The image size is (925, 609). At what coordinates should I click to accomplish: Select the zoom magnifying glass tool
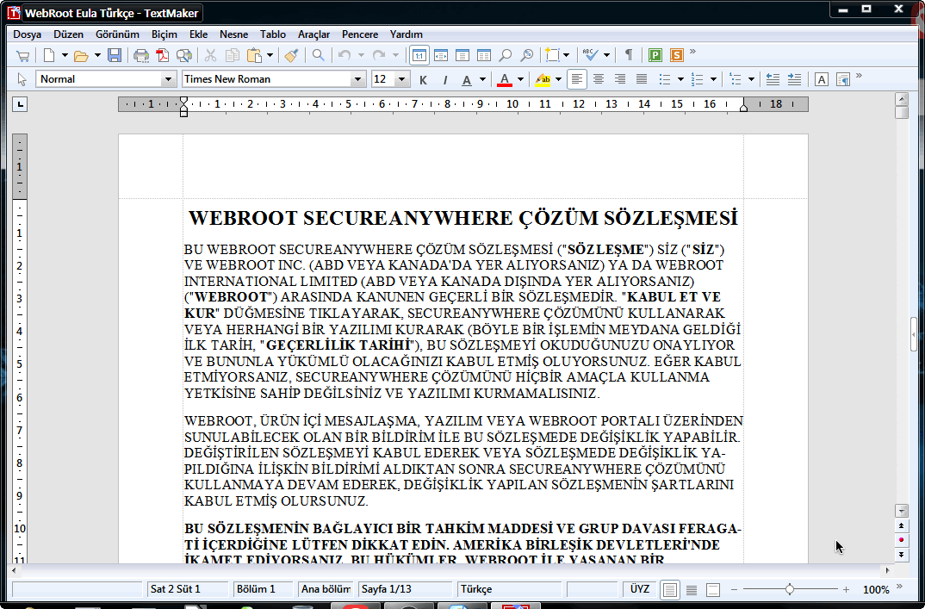[505, 55]
